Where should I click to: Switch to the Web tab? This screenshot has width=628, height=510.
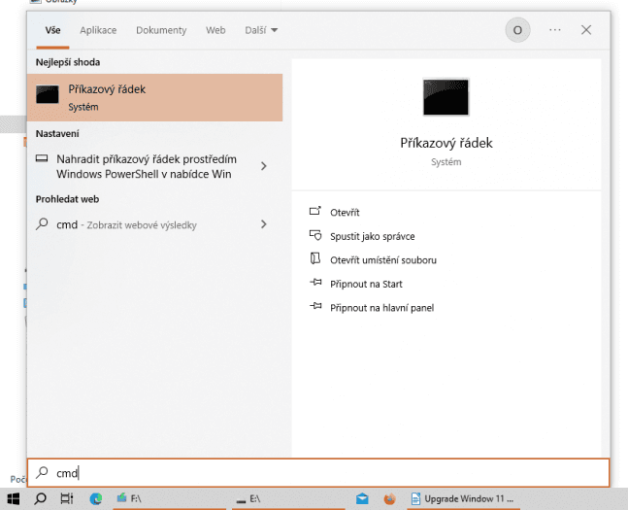(215, 30)
